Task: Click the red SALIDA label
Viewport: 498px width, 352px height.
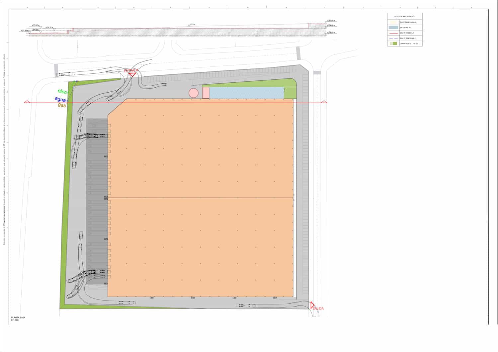Action: click(318, 308)
